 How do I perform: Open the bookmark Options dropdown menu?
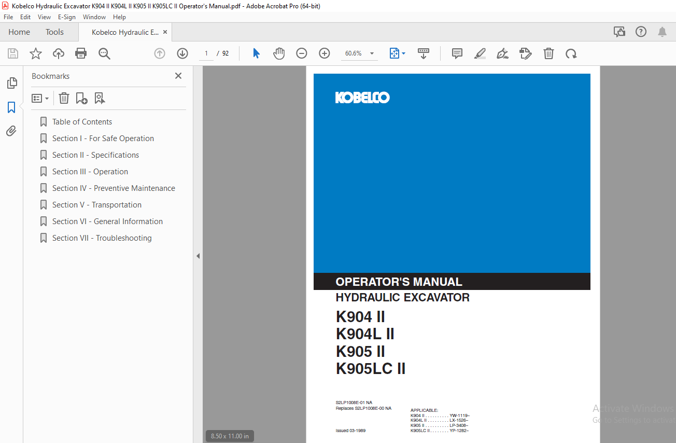click(40, 98)
